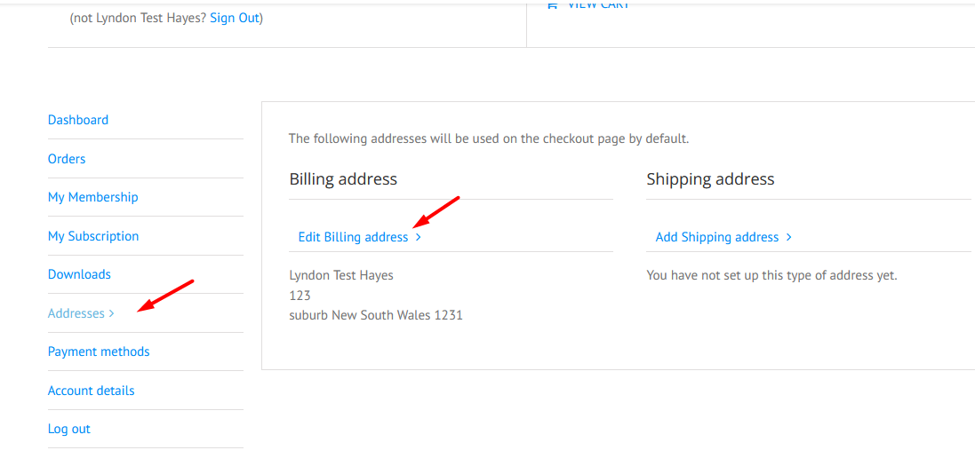Edit the Billing address

coord(353,237)
